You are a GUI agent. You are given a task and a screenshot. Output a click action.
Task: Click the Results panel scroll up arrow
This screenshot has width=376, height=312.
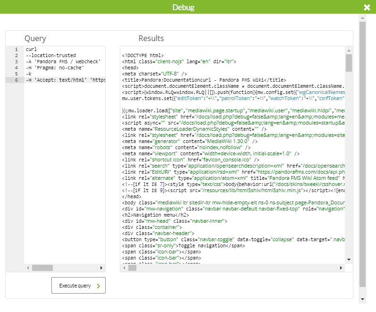(x=349, y=51)
